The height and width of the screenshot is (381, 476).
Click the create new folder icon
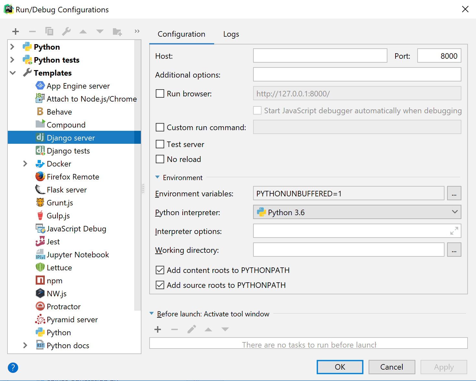(x=117, y=31)
